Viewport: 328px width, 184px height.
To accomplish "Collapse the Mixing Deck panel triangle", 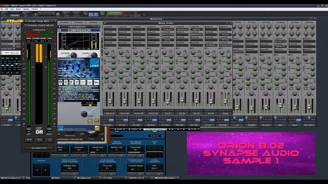I will click(x=2, y=19).
